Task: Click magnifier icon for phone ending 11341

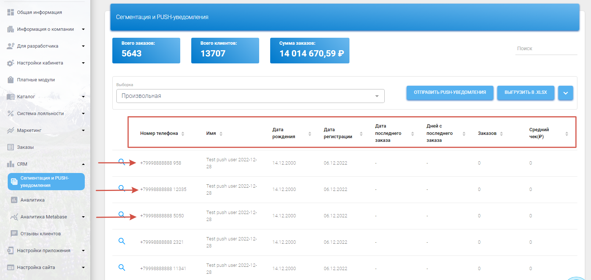Action: [x=122, y=268]
